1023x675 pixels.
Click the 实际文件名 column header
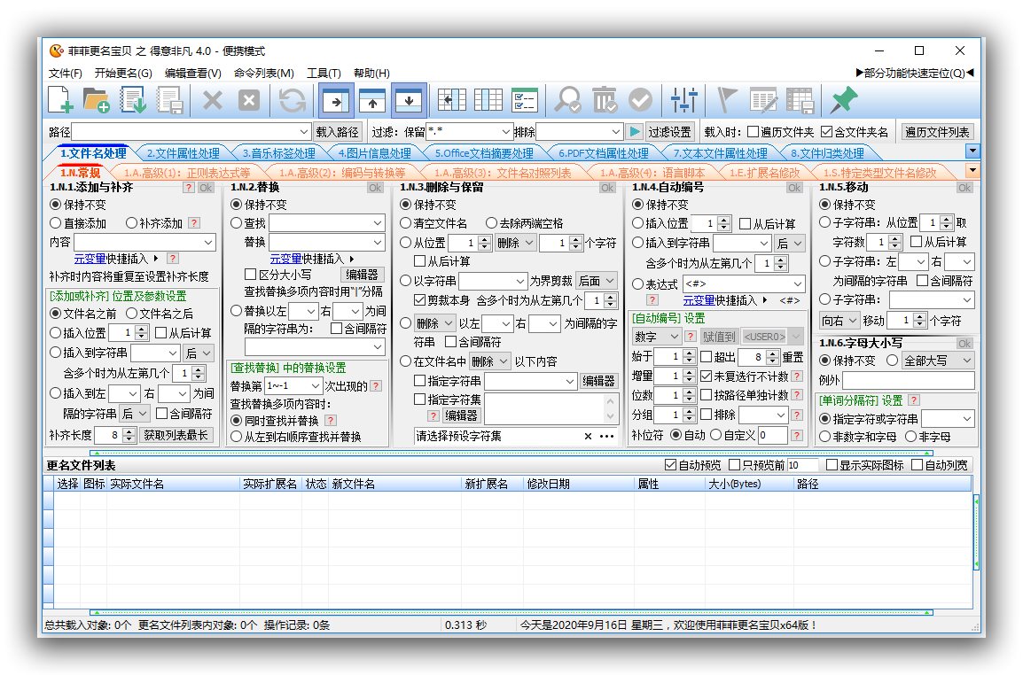pos(174,484)
